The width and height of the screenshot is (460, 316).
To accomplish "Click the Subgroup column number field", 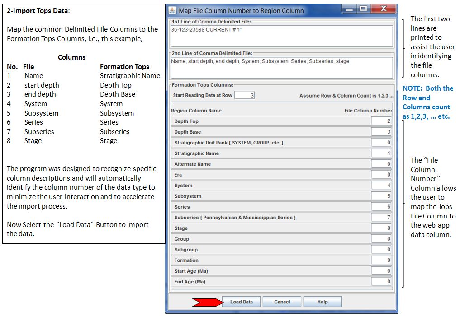I will (381, 249).
